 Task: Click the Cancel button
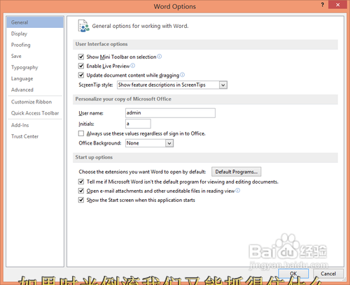point(328,273)
